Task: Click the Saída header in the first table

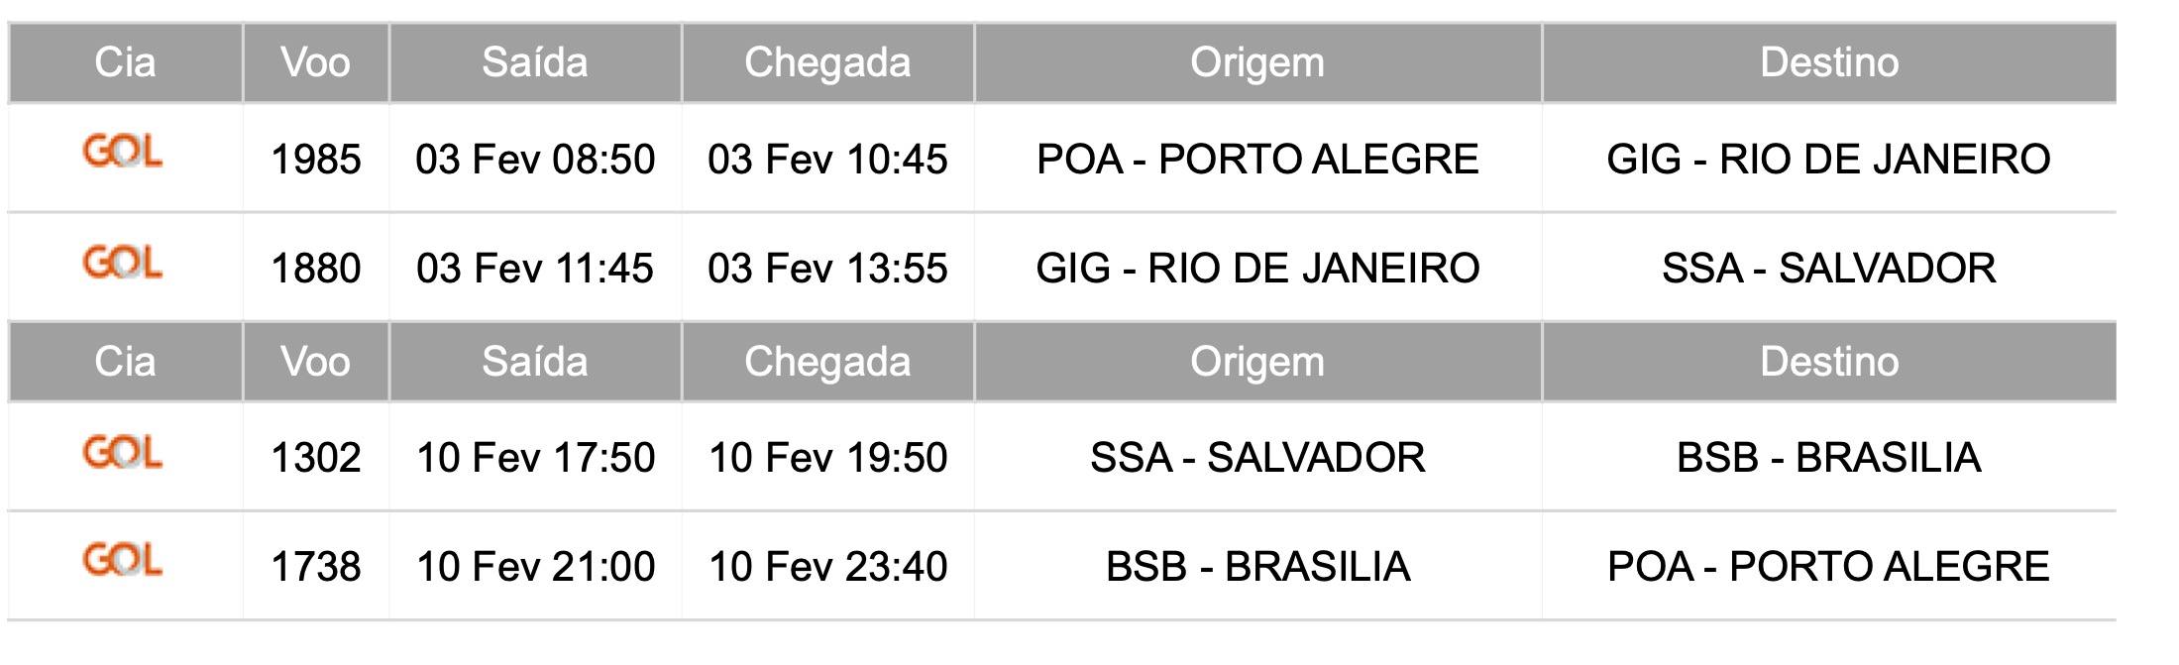Action: 535,62
